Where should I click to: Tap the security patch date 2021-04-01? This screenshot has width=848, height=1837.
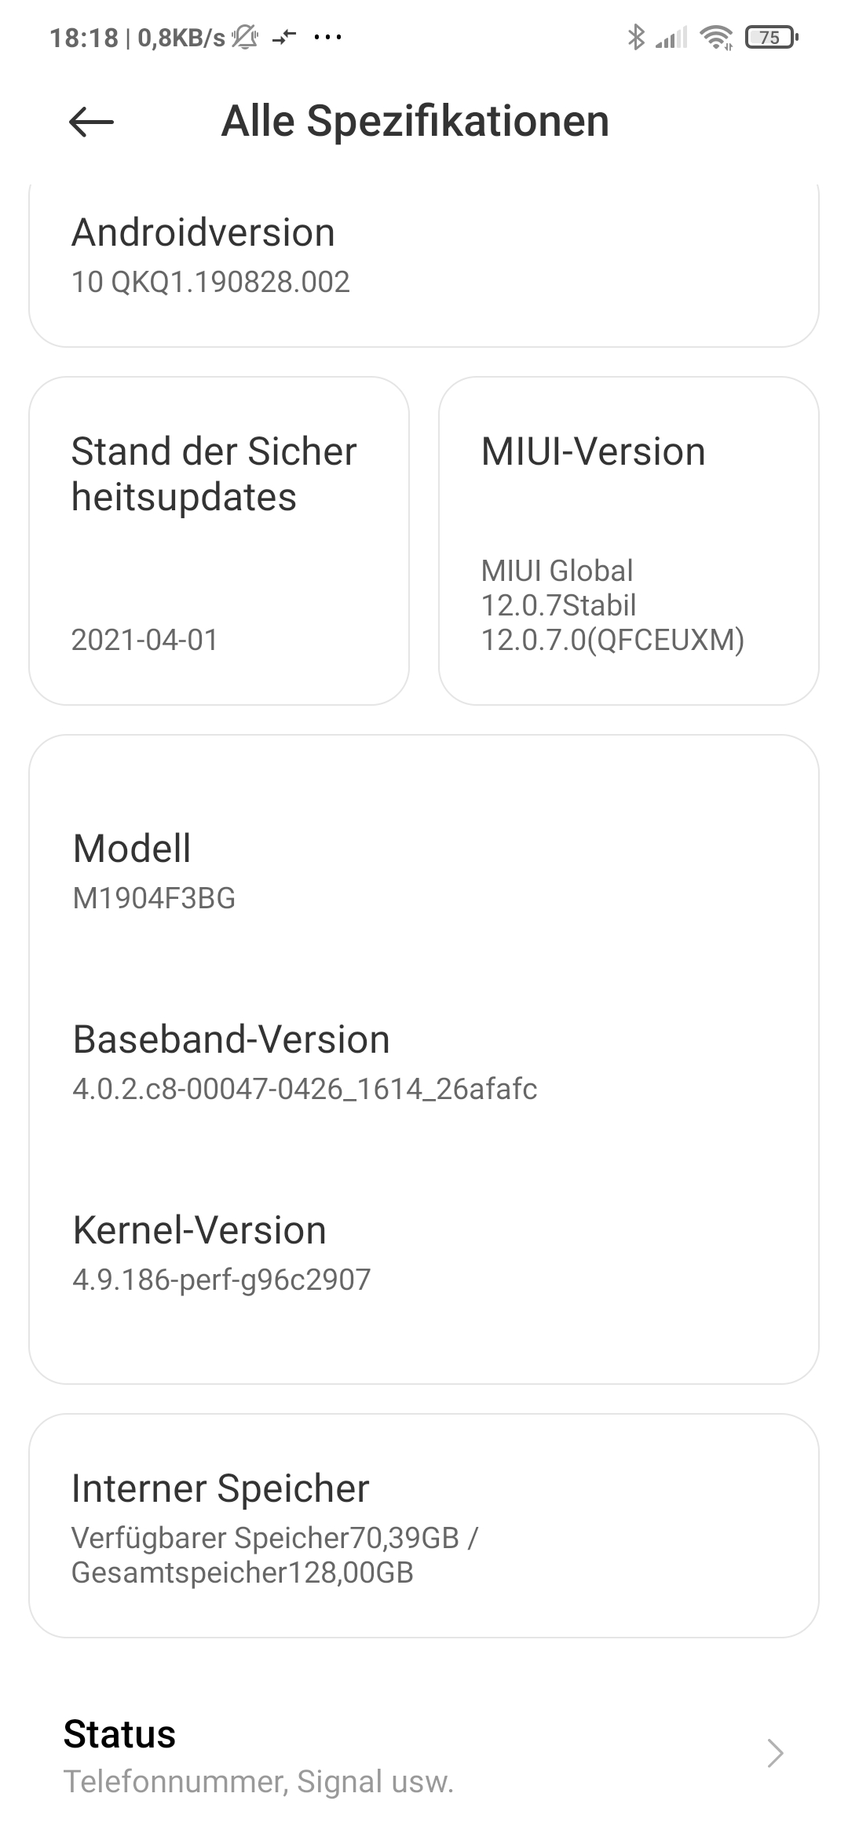(144, 640)
